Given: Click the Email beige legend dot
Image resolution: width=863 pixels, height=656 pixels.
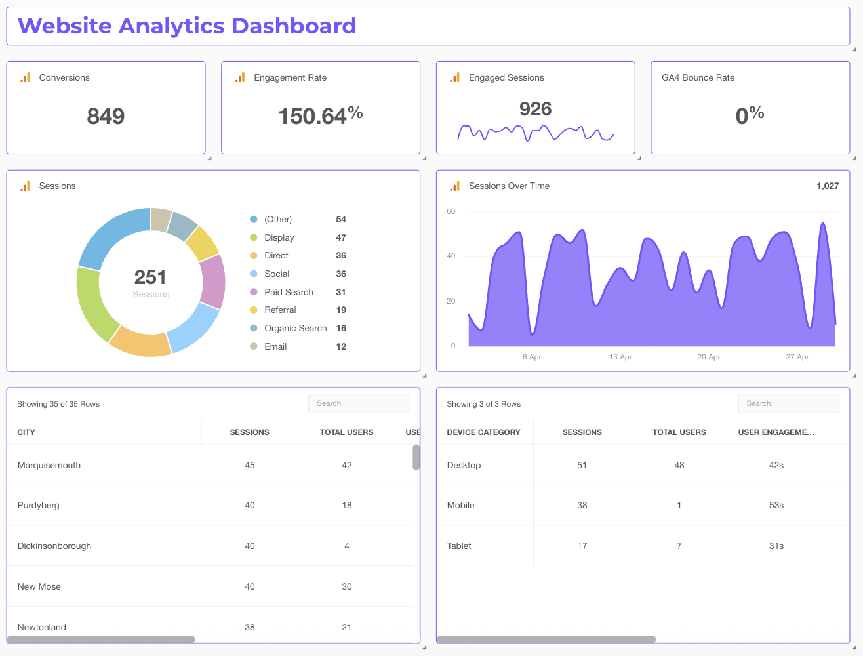Looking at the screenshot, I should tap(254, 346).
